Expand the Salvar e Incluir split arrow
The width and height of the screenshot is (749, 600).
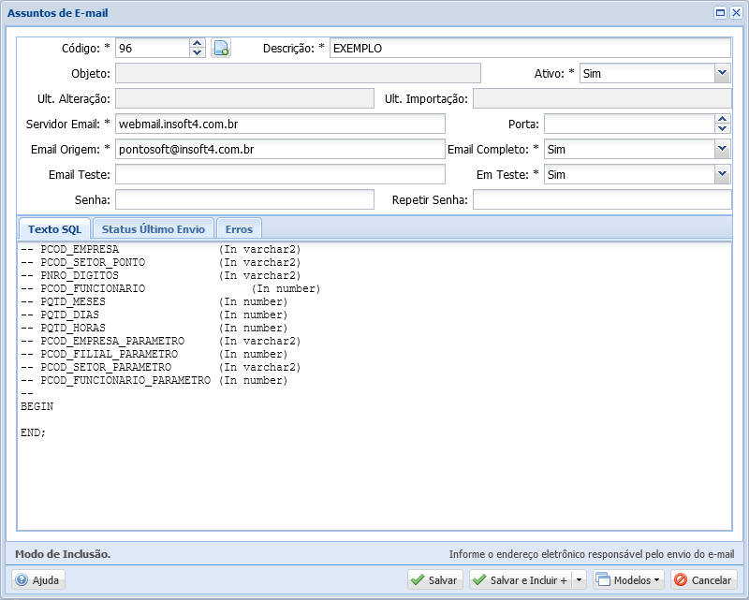coord(579,580)
